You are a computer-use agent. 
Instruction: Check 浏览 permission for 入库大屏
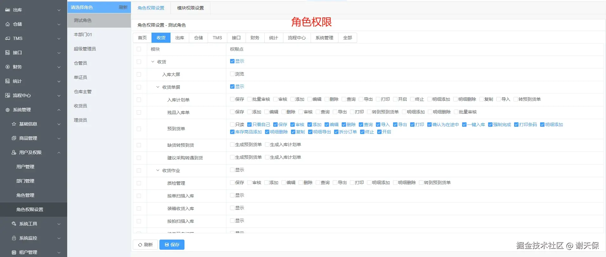pos(232,74)
